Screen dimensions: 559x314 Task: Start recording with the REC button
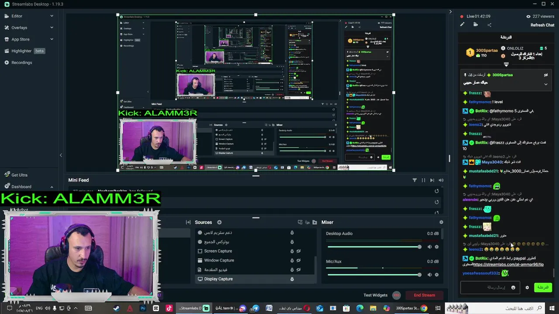click(x=397, y=295)
